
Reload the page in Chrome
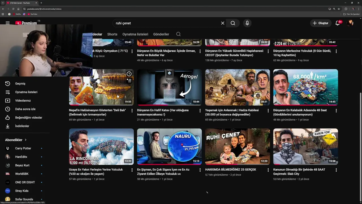(13, 9)
